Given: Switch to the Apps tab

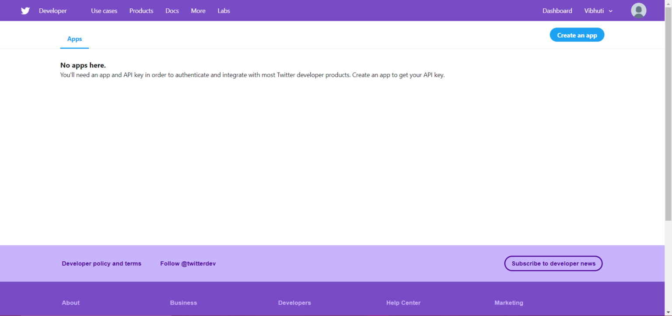Looking at the screenshot, I should (74, 39).
